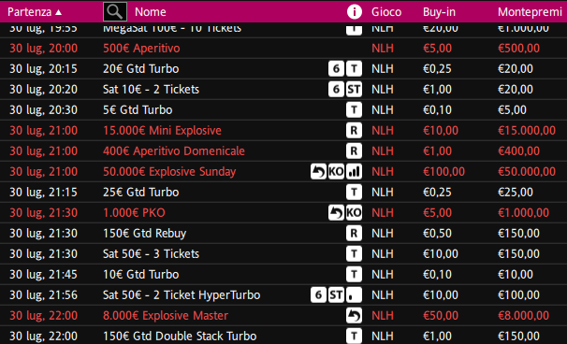Viewport: 567px width, 344px height.
Task: Open the tournament name search magnifier
Action: tap(115, 11)
